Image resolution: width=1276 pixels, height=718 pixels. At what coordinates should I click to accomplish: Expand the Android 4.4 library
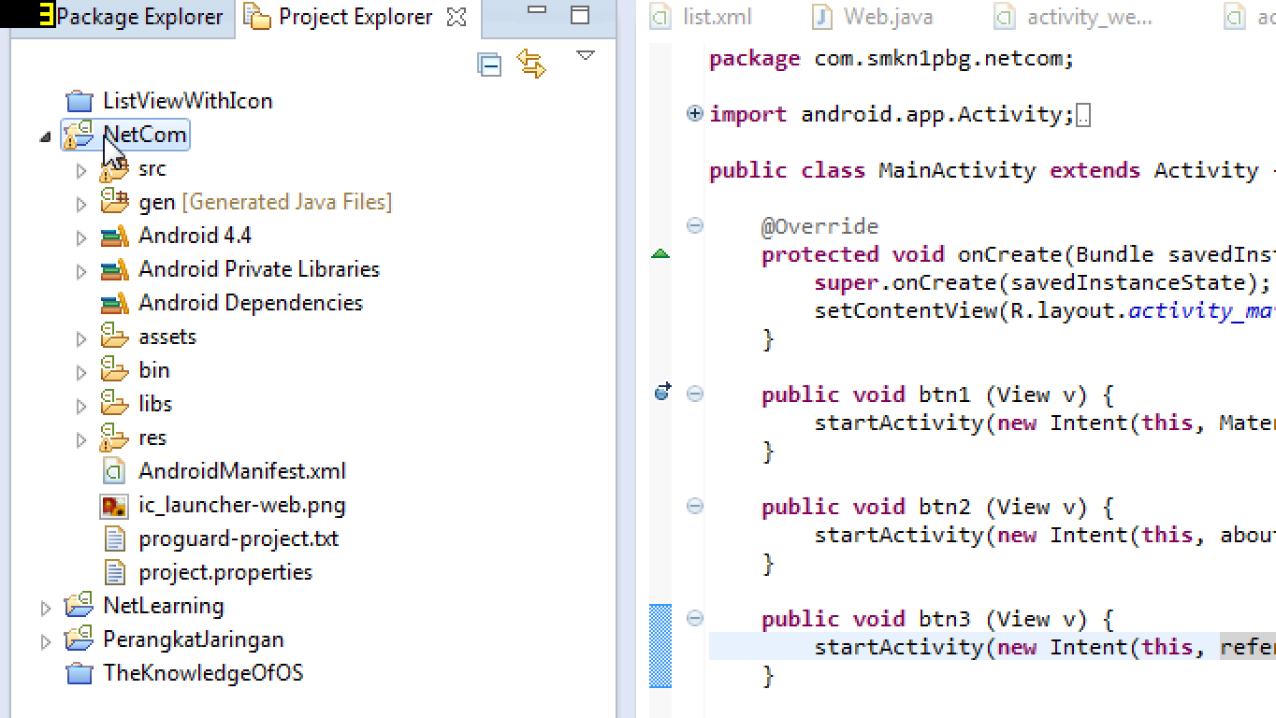point(81,237)
